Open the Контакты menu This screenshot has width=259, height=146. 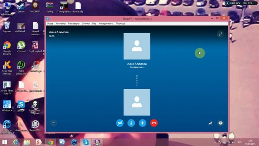(61, 24)
